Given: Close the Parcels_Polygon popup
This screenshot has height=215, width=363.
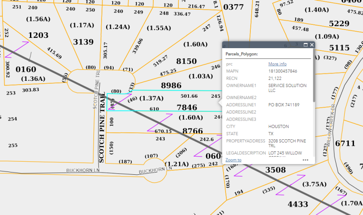Looking at the screenshot, I should pyautogui.click(x=312, y=45).
